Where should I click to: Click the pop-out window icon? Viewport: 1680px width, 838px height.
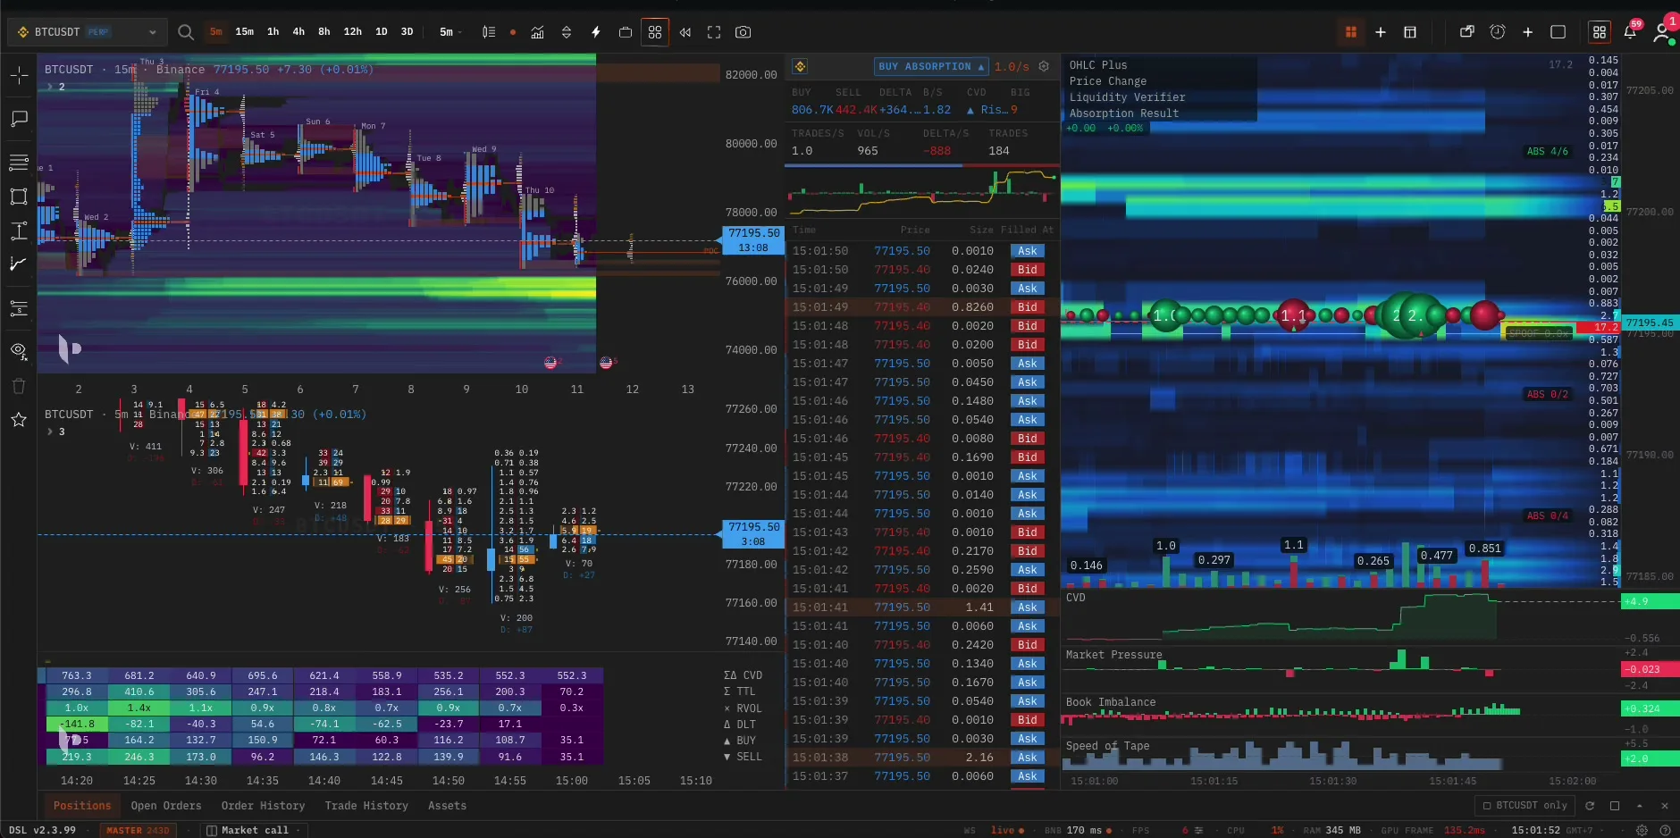click(1467, 32)
